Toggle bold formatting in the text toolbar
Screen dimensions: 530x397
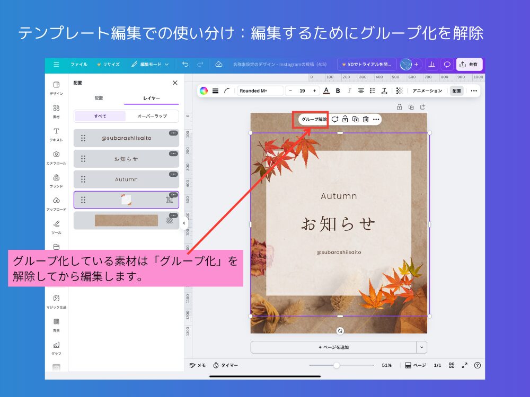[x=338, y=91]
